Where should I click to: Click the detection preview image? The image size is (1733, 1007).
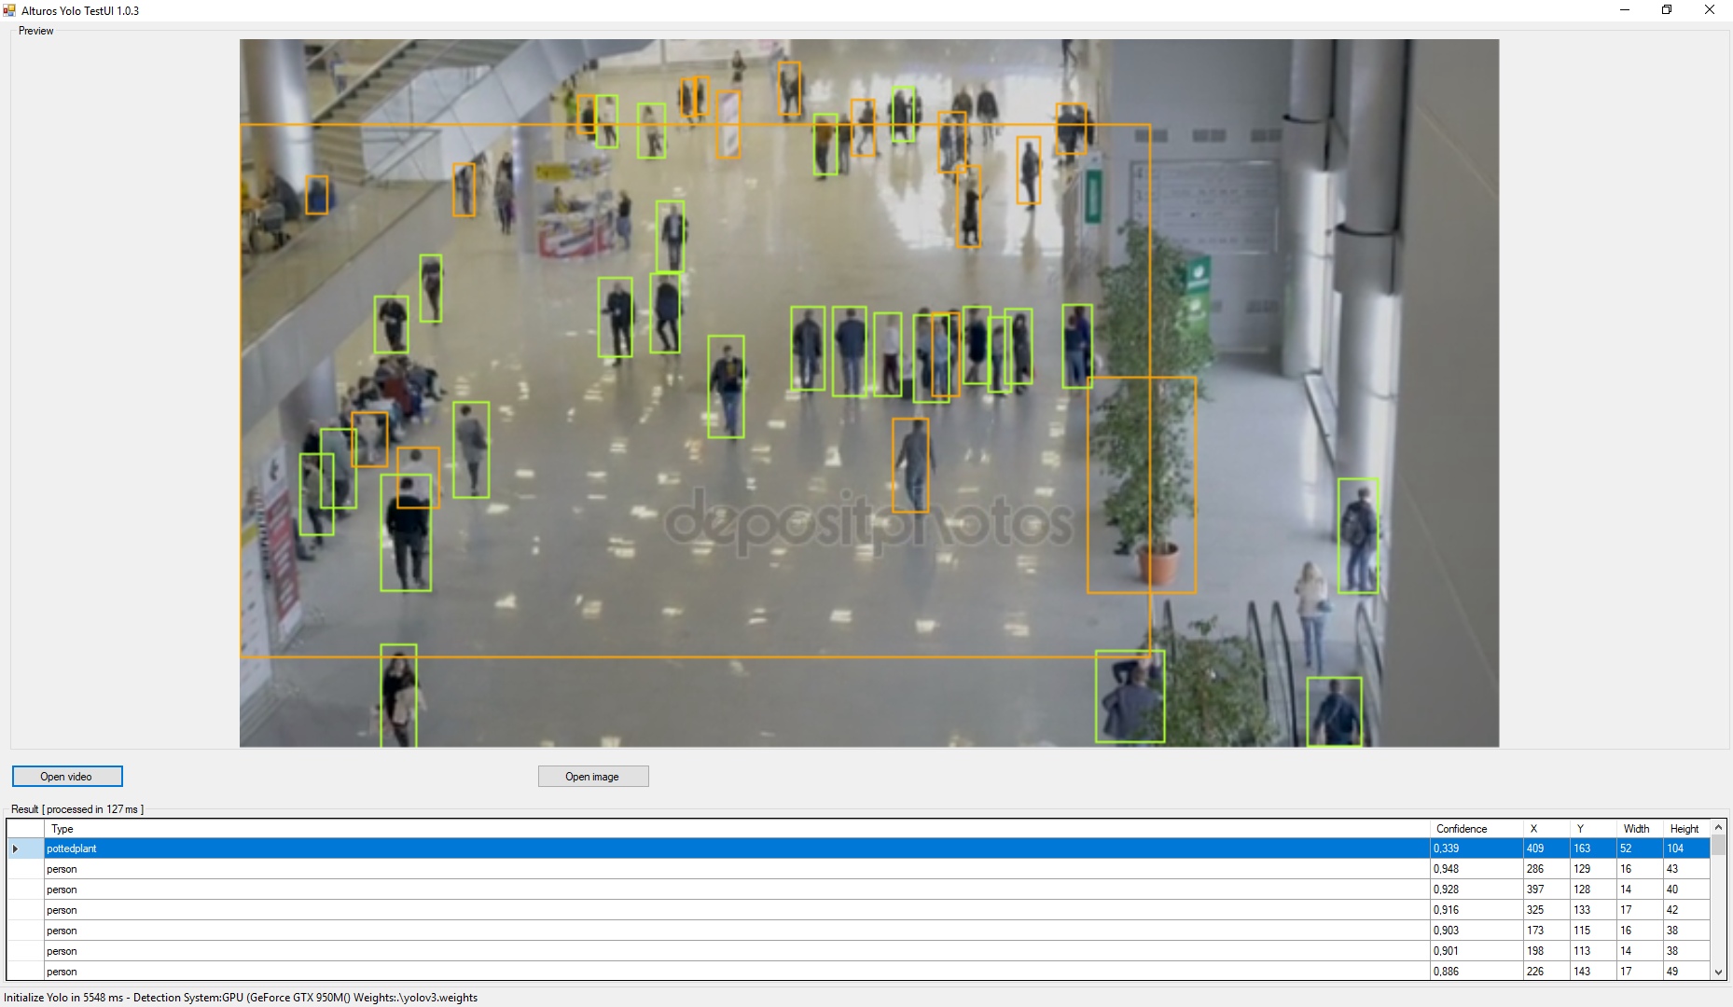pos(869,393)
